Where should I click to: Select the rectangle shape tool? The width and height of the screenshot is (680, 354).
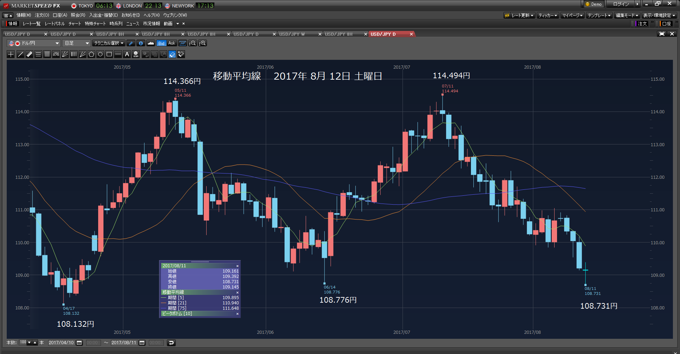[109, 54]
